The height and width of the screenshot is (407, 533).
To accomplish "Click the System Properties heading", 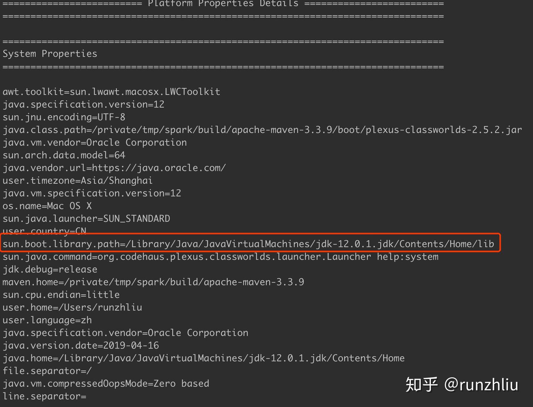I will coord(50,54).
